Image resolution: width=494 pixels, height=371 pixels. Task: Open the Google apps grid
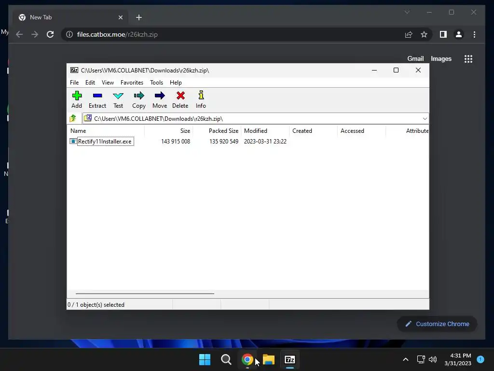pos(468,58)
